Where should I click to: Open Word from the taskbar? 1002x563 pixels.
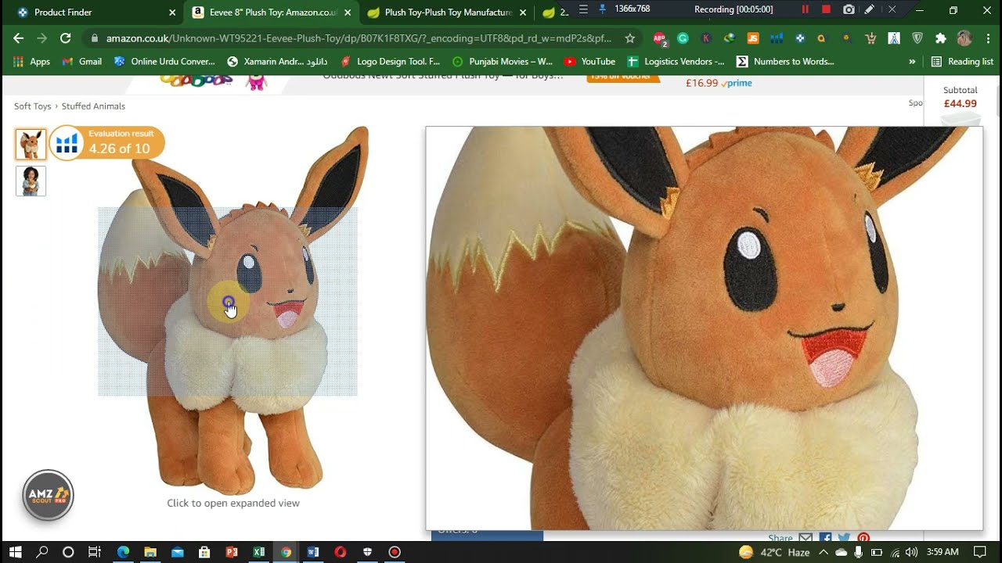[313, 552]
